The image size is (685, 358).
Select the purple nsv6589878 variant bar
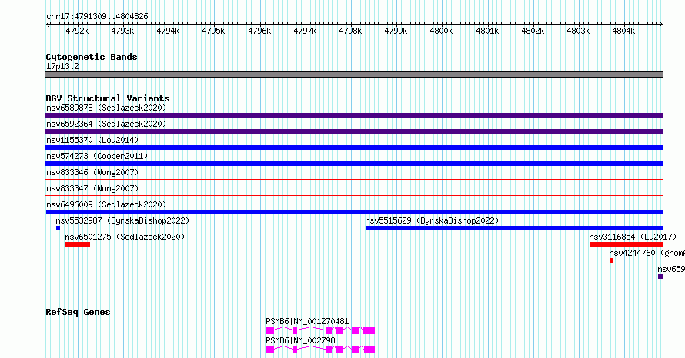[354, 115]
